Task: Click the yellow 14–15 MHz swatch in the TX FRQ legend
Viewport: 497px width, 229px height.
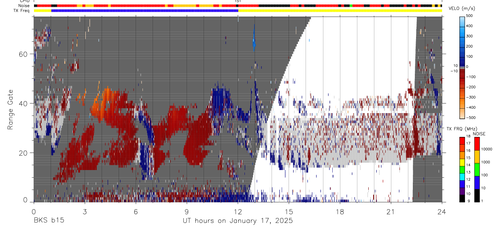Action: [x=462, y=162]
